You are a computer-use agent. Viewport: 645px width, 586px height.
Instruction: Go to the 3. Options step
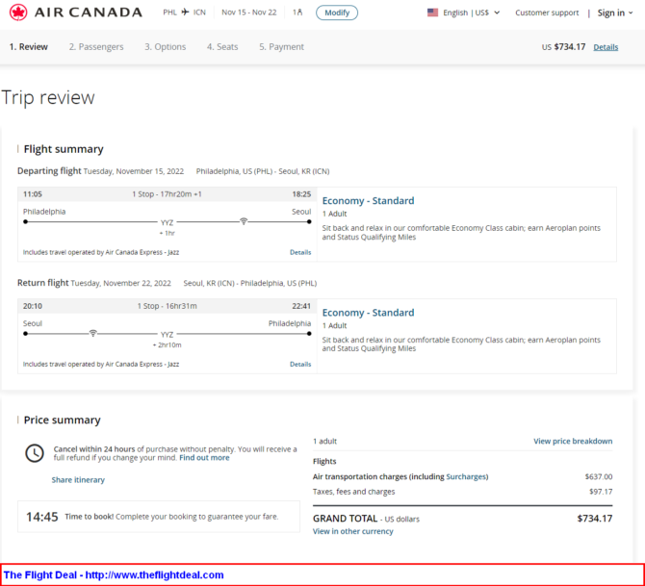click(x=165, y=47)
